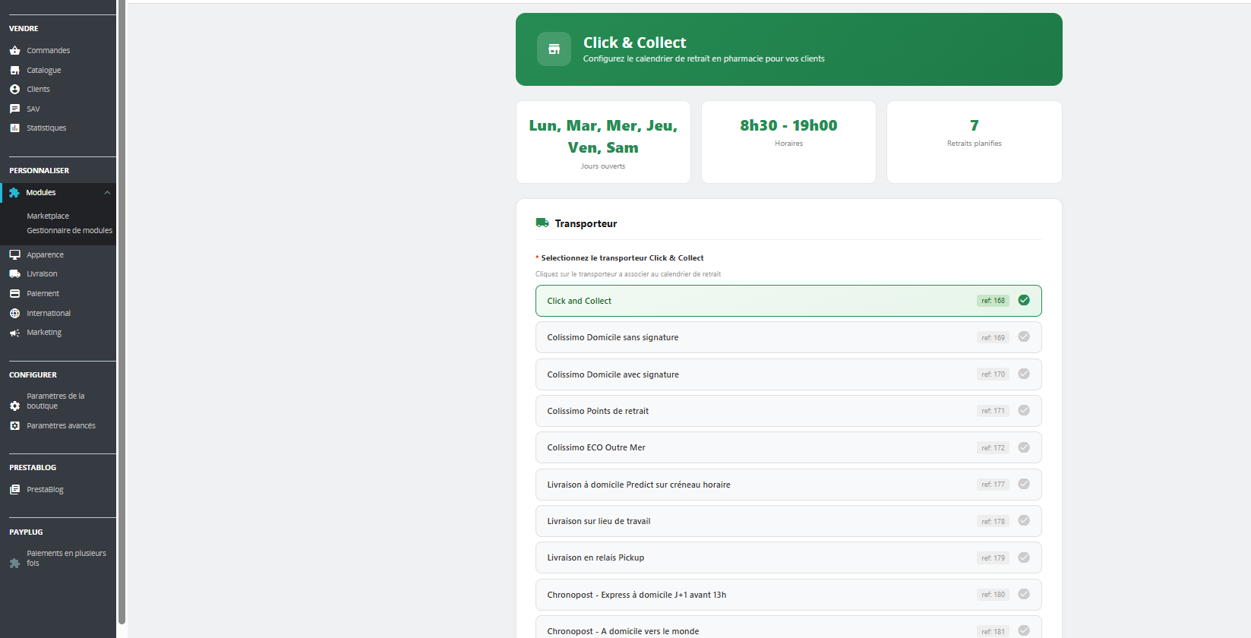This screenshot has height=638, width=1251.
Task: Click the PrestaBlog icon in sidebar
Action: click(14, 489)
